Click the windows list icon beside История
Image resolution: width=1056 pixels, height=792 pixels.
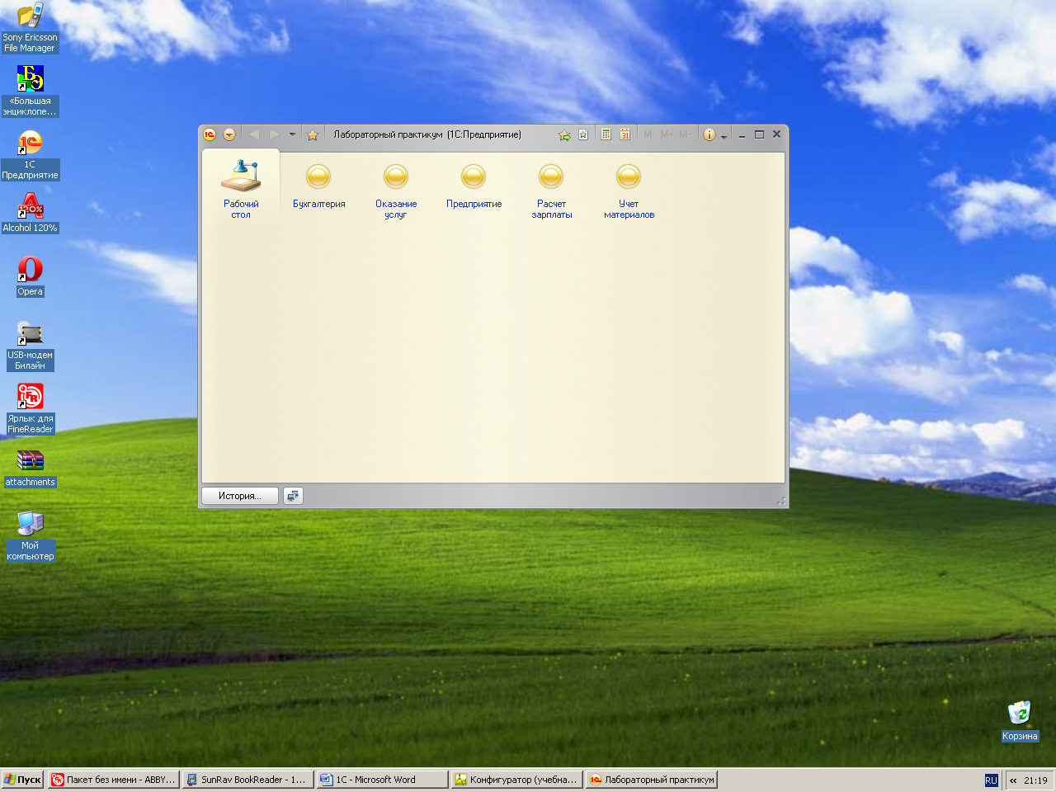point(293,496)
